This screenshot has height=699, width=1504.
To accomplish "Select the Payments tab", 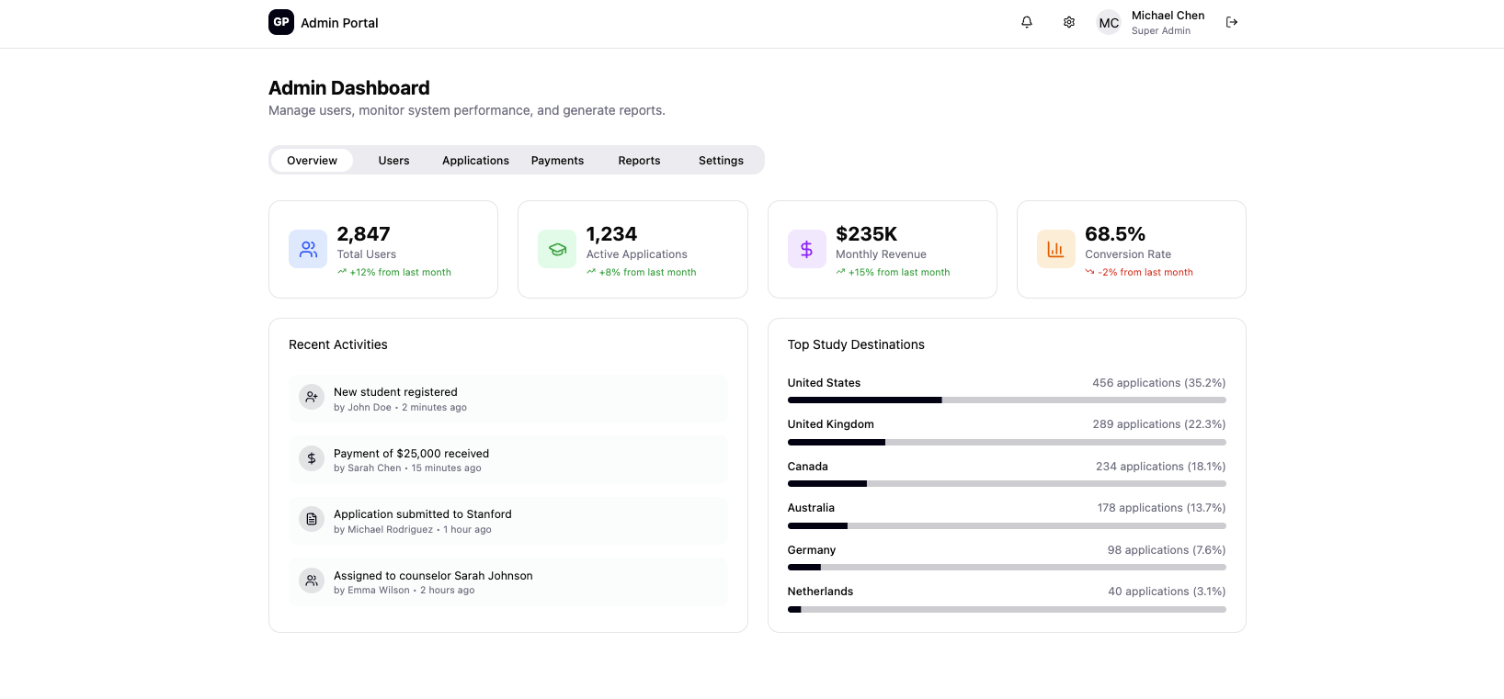I will [557, 161].
